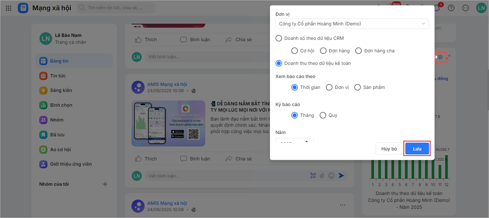Click the Nhóm people icon

[43, 120]
